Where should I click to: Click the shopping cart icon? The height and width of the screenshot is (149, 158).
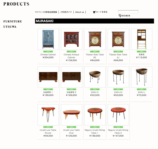tap(94, 12)
